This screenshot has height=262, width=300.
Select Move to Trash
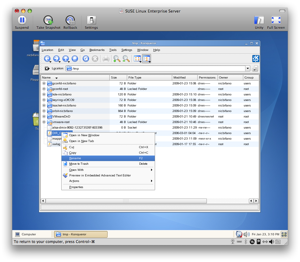(x=108, y=164)
